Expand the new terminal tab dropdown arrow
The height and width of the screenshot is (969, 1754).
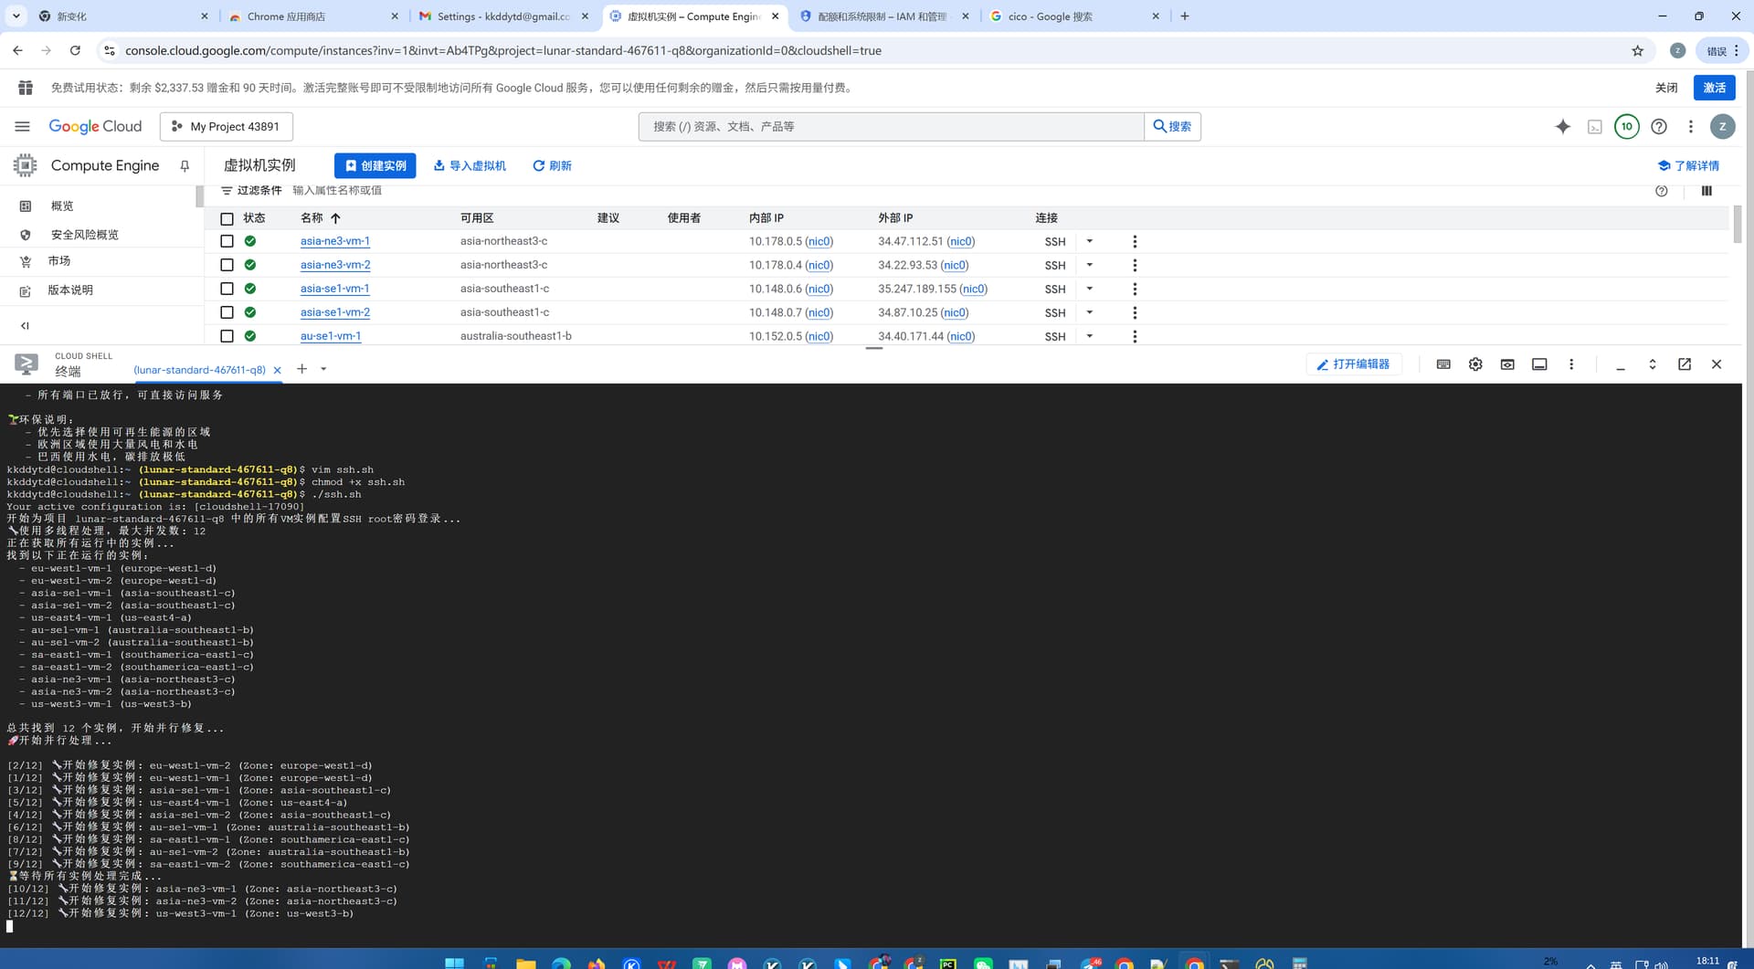coord(323,370)
